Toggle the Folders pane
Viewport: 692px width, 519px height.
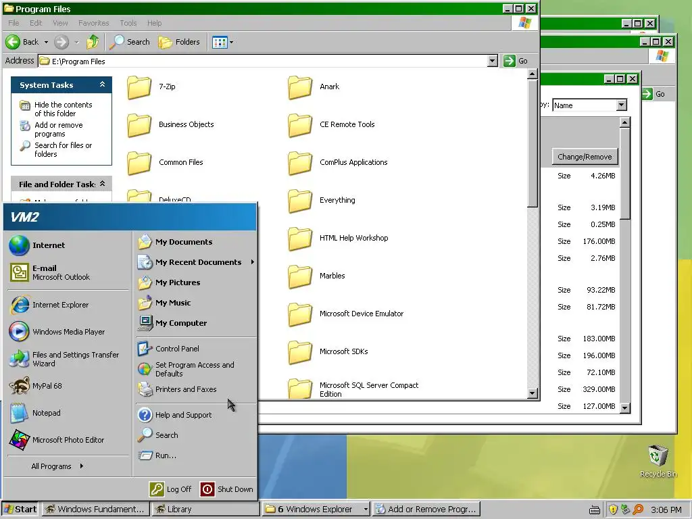point(179,42)
